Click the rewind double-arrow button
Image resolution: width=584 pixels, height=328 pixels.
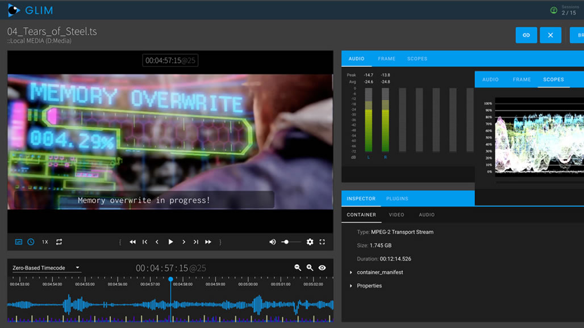pyautogui.click(x=132, y=242)
